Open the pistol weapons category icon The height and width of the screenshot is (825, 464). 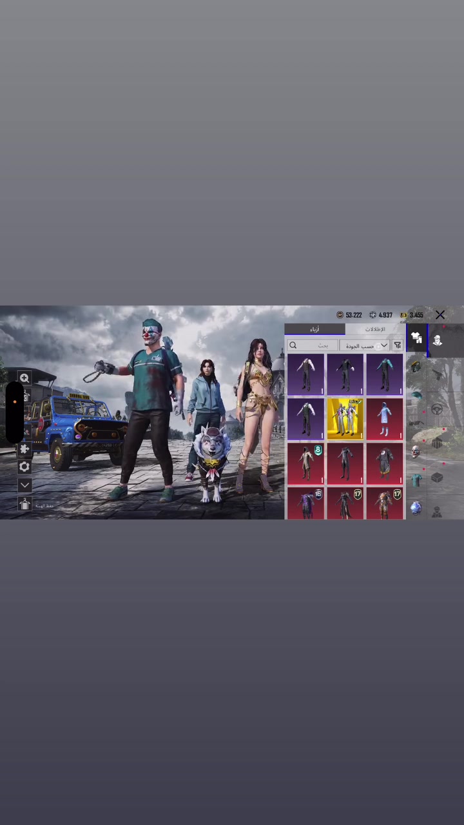pos(437,374)
